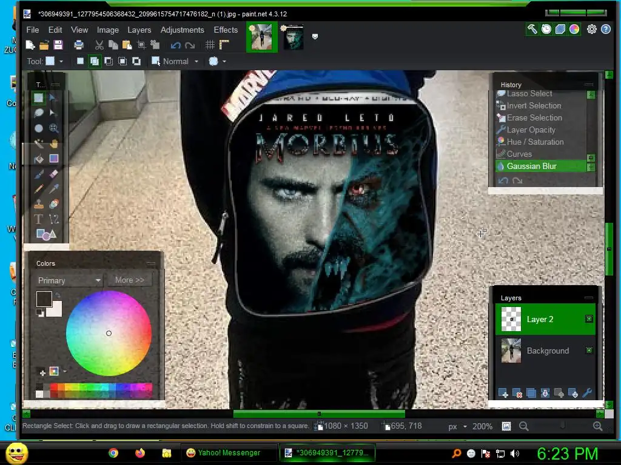Click the color wheel picker
Viewport: 621px width, 465px height.
pyautogui.click(x=109, y=334)
